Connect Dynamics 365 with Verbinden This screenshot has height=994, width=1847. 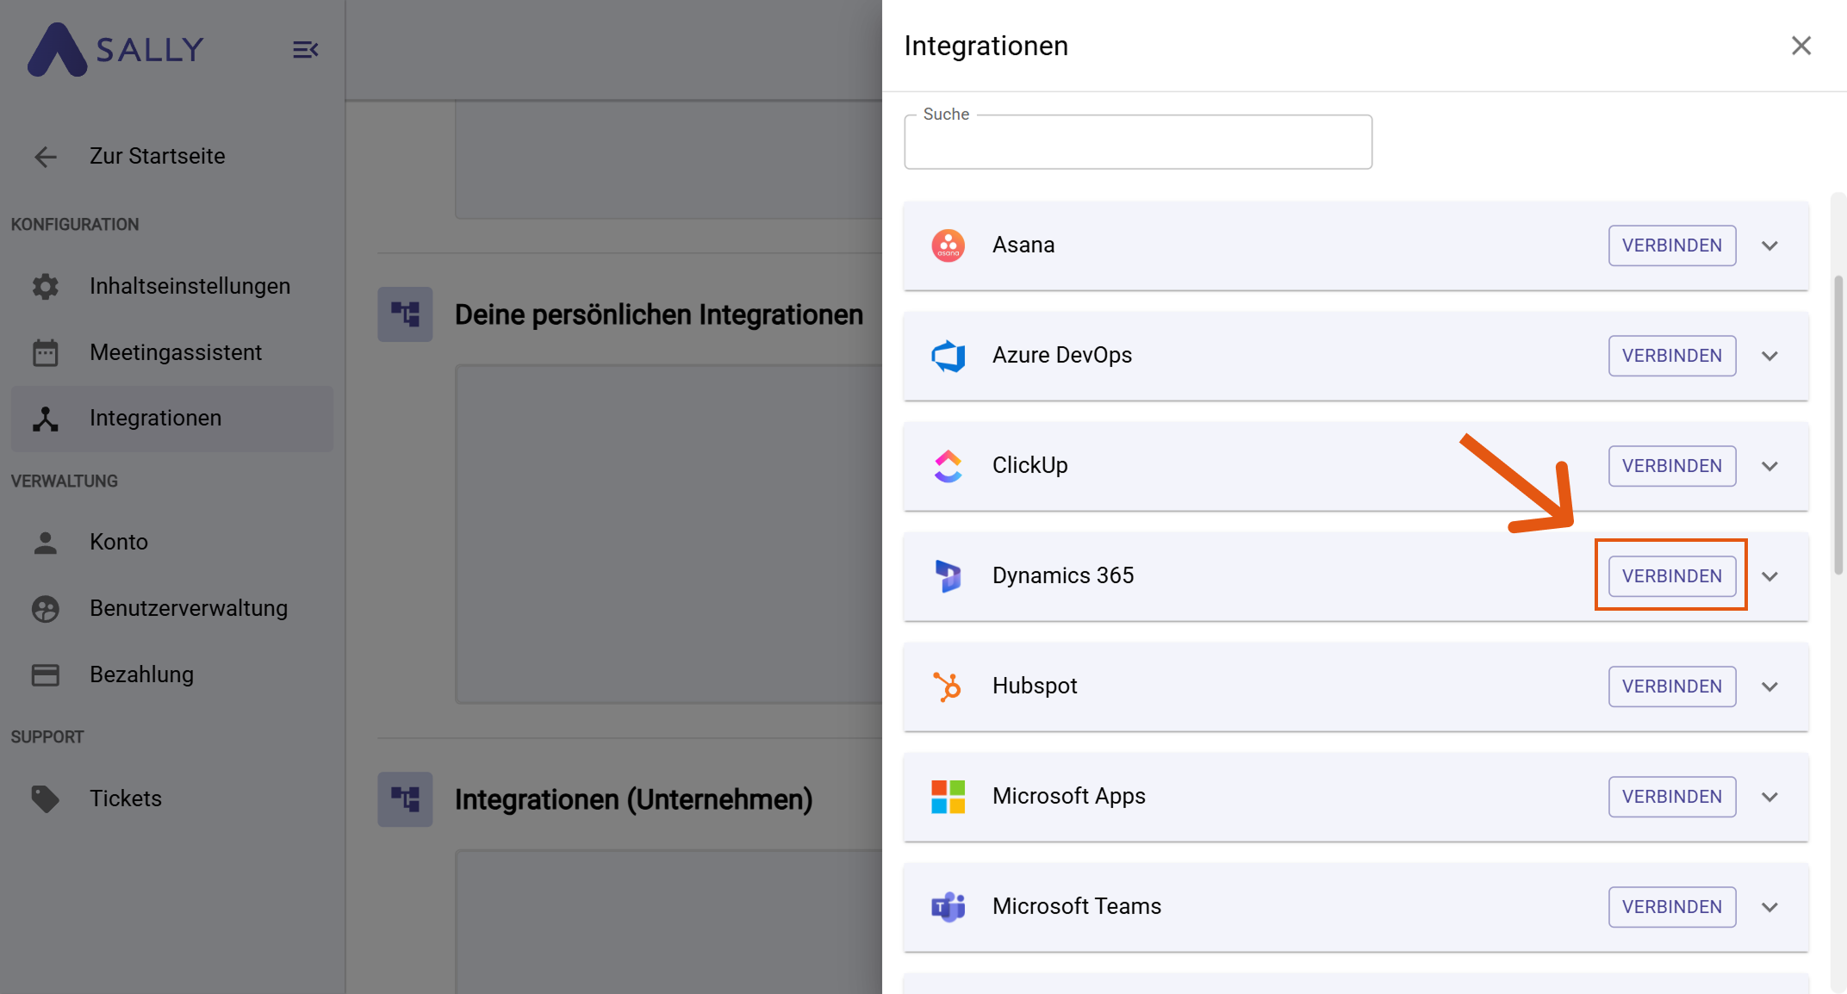tap(1672, 576)
